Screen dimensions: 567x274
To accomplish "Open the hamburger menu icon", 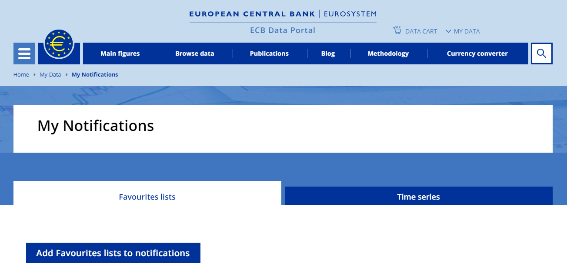I will tap(24, 53).
